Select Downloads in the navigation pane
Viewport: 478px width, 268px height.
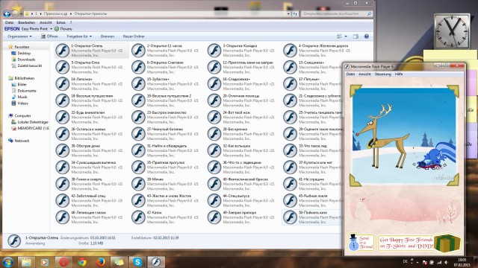click(26, 60)
